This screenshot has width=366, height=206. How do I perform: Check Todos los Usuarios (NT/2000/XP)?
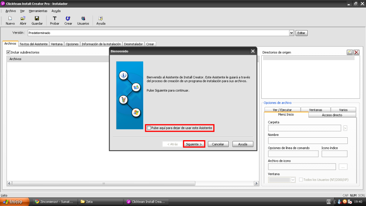tap(301, 180)
